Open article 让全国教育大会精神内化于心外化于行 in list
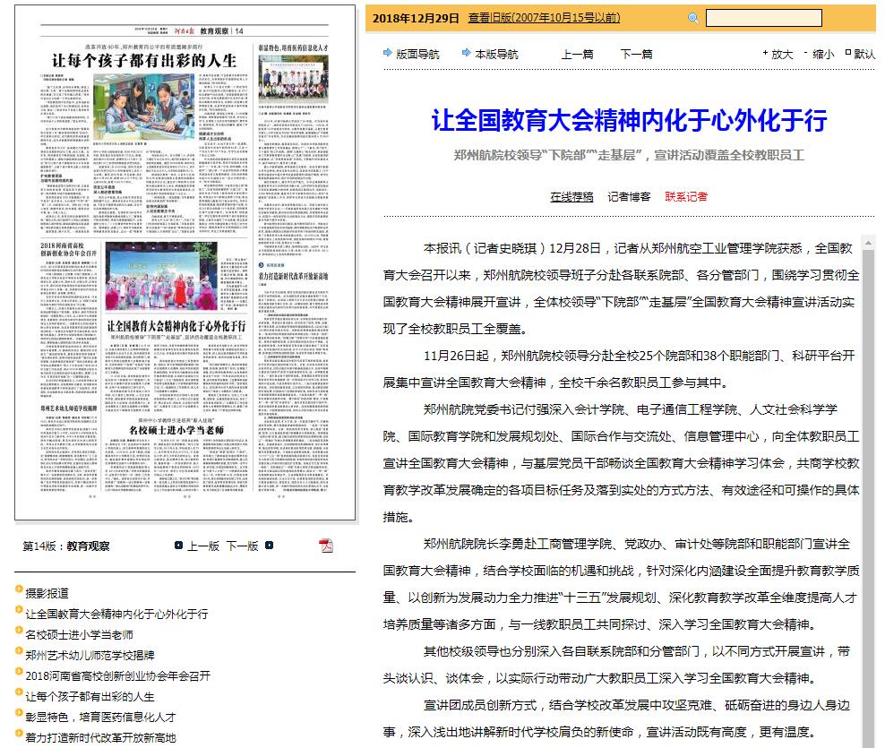The height and width of the screenshot is (748, 885). coord(116,614)
